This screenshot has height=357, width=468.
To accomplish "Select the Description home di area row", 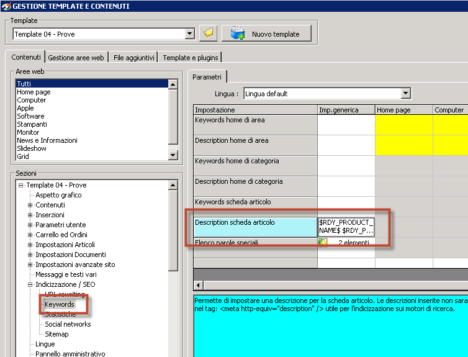I will click(256, 145).
